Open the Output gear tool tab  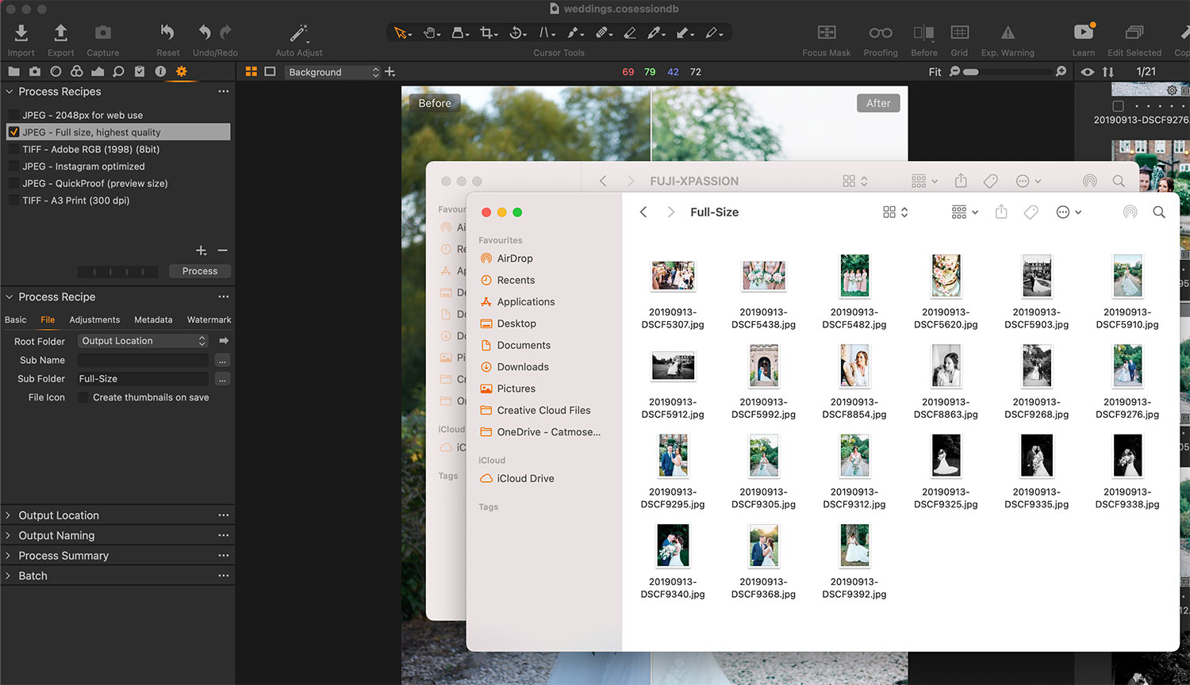pyautogui.click(x=182, y=71)
